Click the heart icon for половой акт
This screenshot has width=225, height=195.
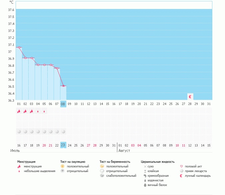click(x=181, y=166)
